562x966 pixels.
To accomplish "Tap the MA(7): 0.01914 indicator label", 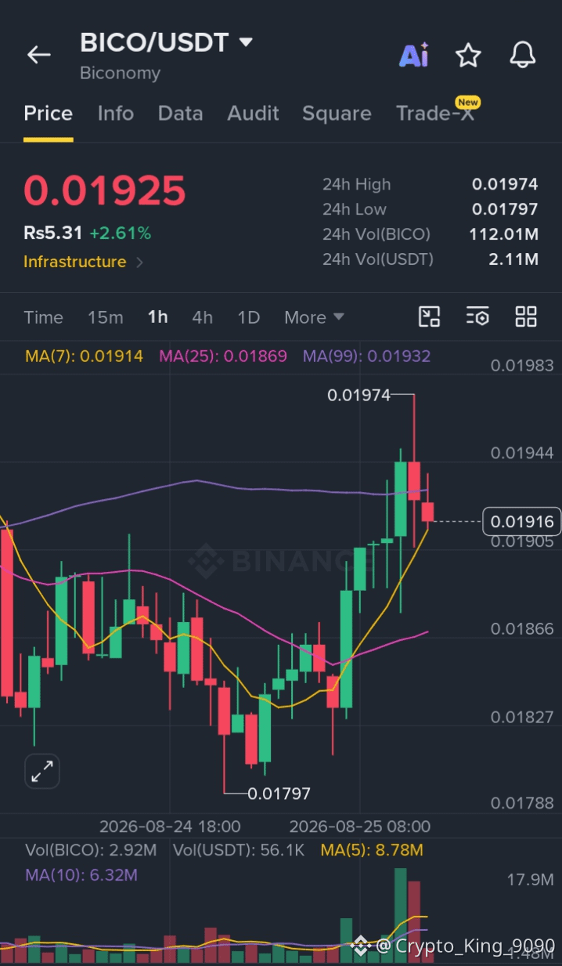I will click(x=85, y=356).
